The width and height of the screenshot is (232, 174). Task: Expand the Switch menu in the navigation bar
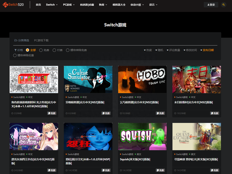pos(52,5)
